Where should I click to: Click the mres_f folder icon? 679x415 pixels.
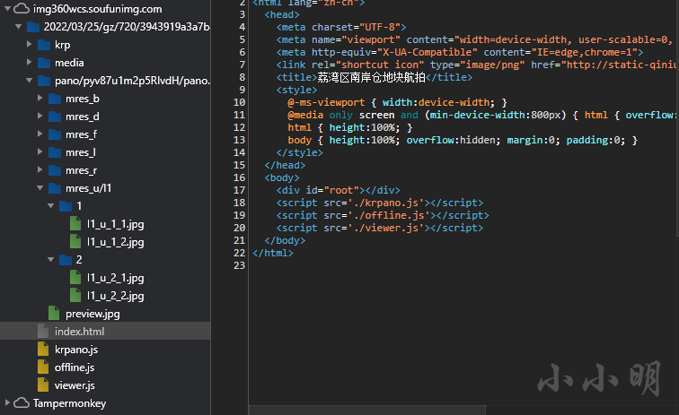(55, 134)
